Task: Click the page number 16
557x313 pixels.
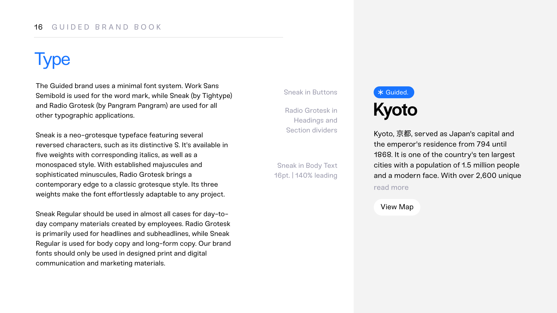Action: (38, 27)
